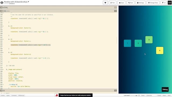This screenshot has height=97, width=172.
Task: Click box number 2 in preview
Action: [x=138, y=43]
